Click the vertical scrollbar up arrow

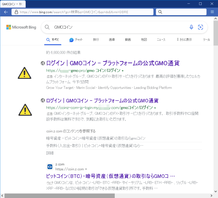(x=216, y=18)
